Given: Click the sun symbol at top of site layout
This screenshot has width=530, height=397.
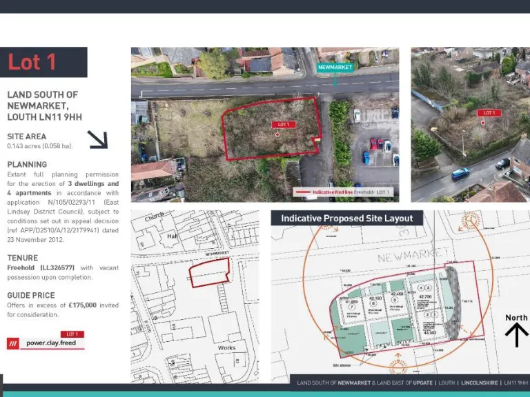Looking at the screenshot, I should [x=471, y=221].
